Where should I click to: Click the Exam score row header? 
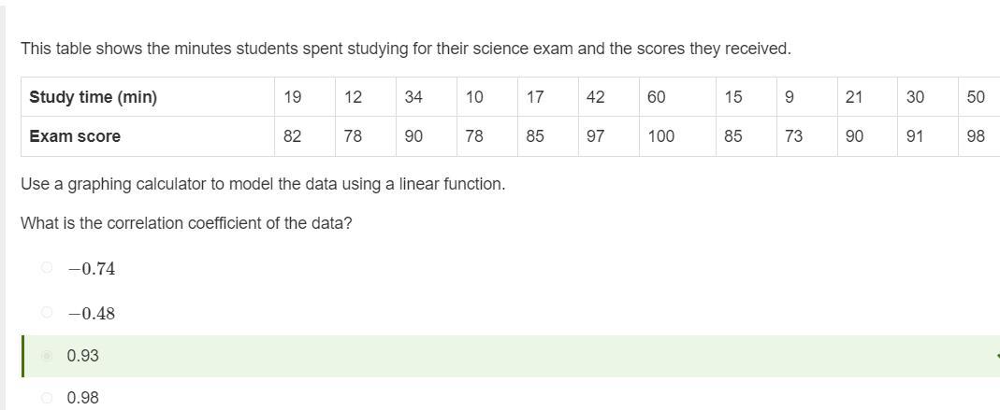pos(148,136)
